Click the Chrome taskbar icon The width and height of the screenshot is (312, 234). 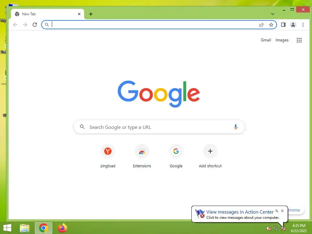coord(44,228)
